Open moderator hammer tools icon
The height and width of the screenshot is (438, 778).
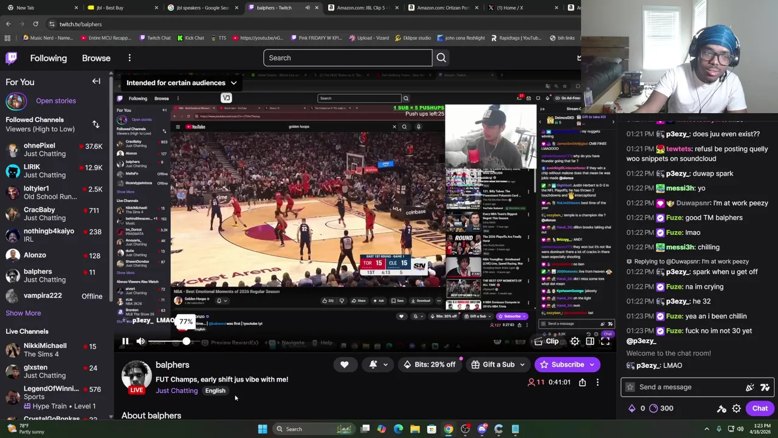(x=721, y=409)
